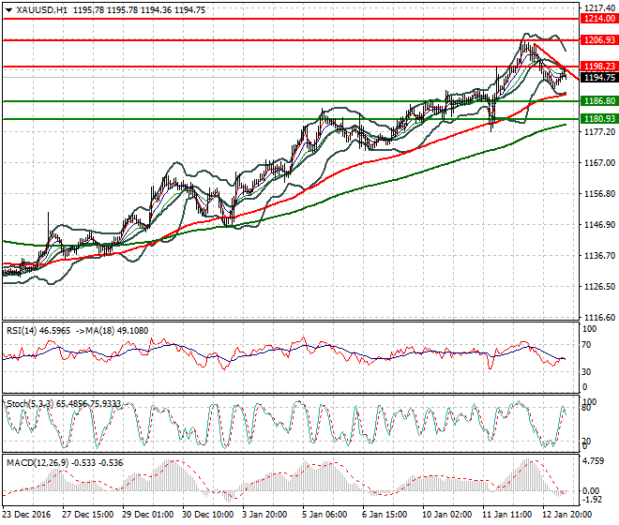This screenshot has height=525, width=619.
Task: Click the 3 Jan 20:00 time axis label
Action: [x=265, y=515]
